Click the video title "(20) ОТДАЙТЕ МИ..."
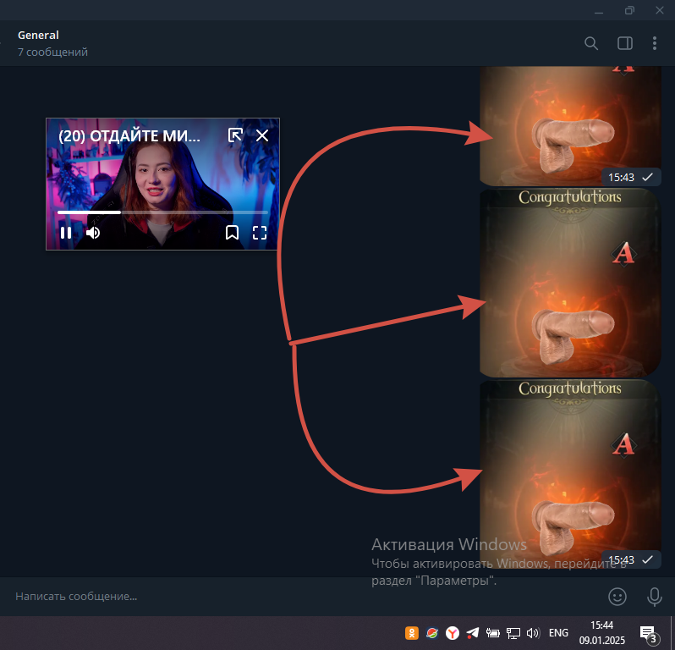Image resolution: width=675 pixels, height=650 pixels. (129, 136)
